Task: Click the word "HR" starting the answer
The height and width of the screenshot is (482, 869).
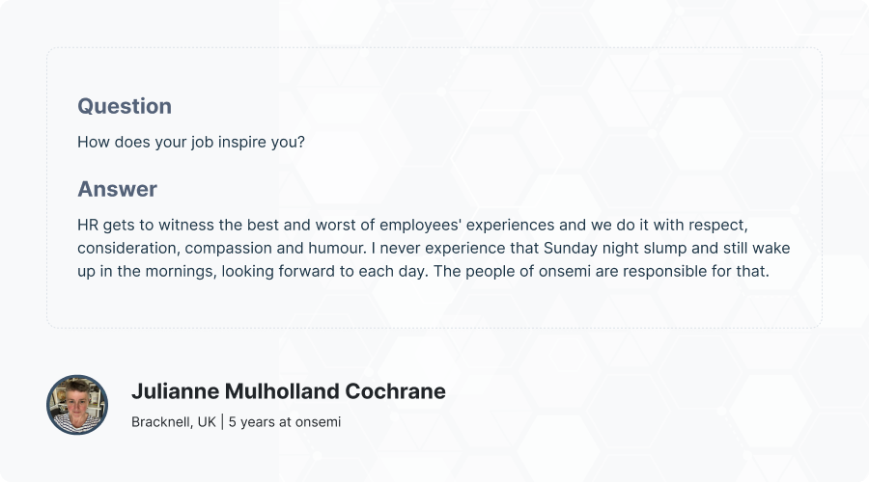Action: point(88,225)
